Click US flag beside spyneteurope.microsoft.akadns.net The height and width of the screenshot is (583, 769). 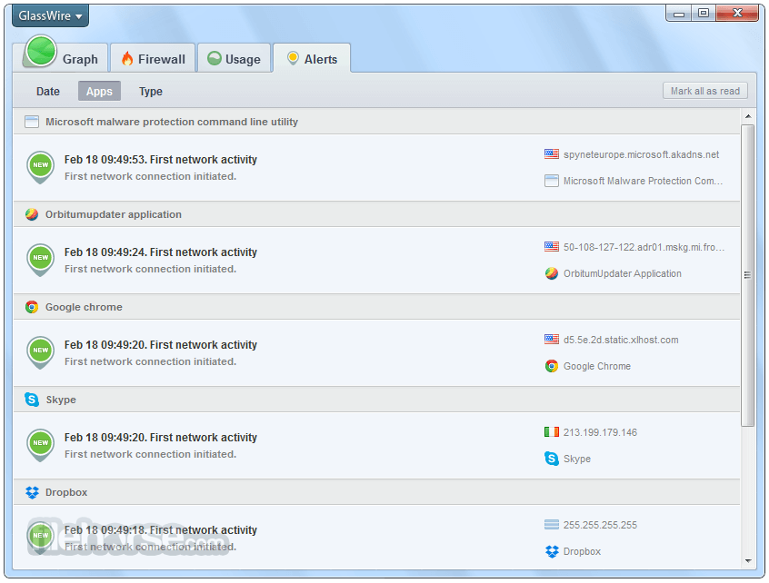pos(552,154)
